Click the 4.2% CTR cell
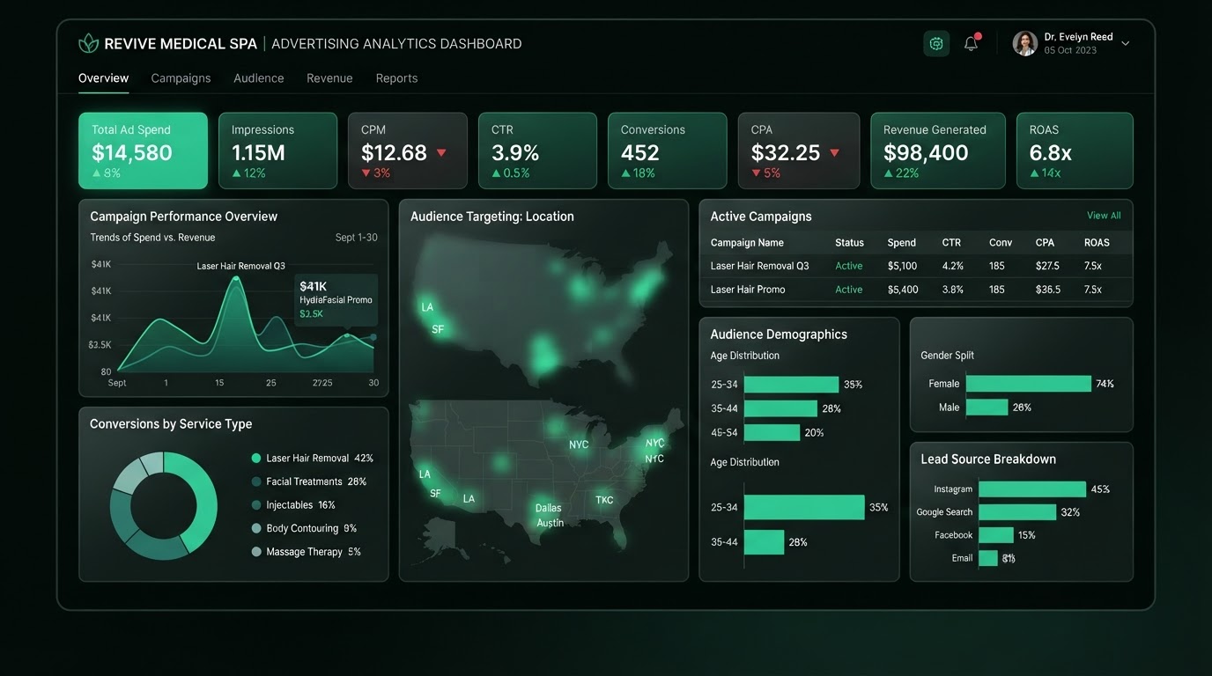The width and height of the screenshot is (1212, 676). (x=953, y=266)
